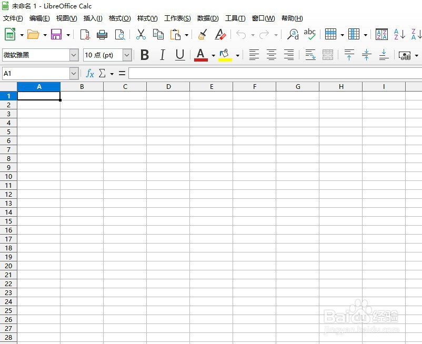Toggle bold formatting
This screenshot has height=344, width=422.
click(145, 55)
